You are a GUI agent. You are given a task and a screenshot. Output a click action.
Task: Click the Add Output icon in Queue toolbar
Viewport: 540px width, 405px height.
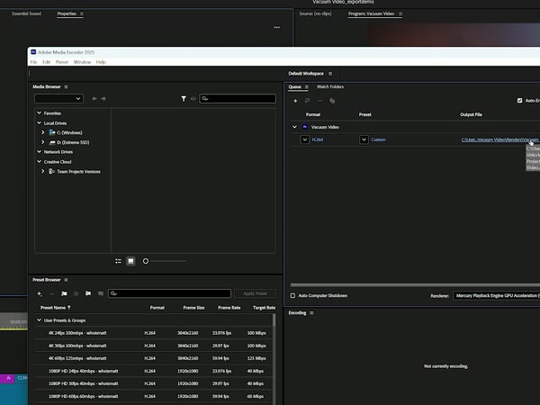coord(307,101)
